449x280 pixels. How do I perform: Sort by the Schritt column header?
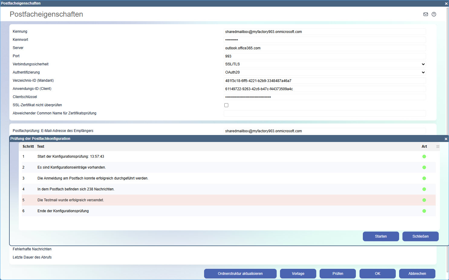[28, 147]
